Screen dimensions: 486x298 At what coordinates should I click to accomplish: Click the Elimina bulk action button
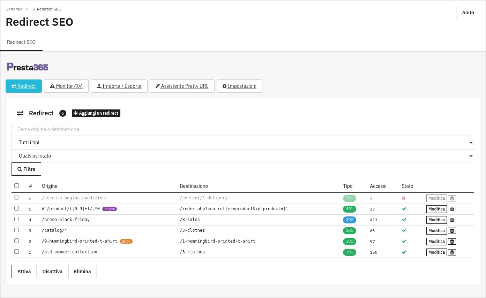tap(82, 272)
